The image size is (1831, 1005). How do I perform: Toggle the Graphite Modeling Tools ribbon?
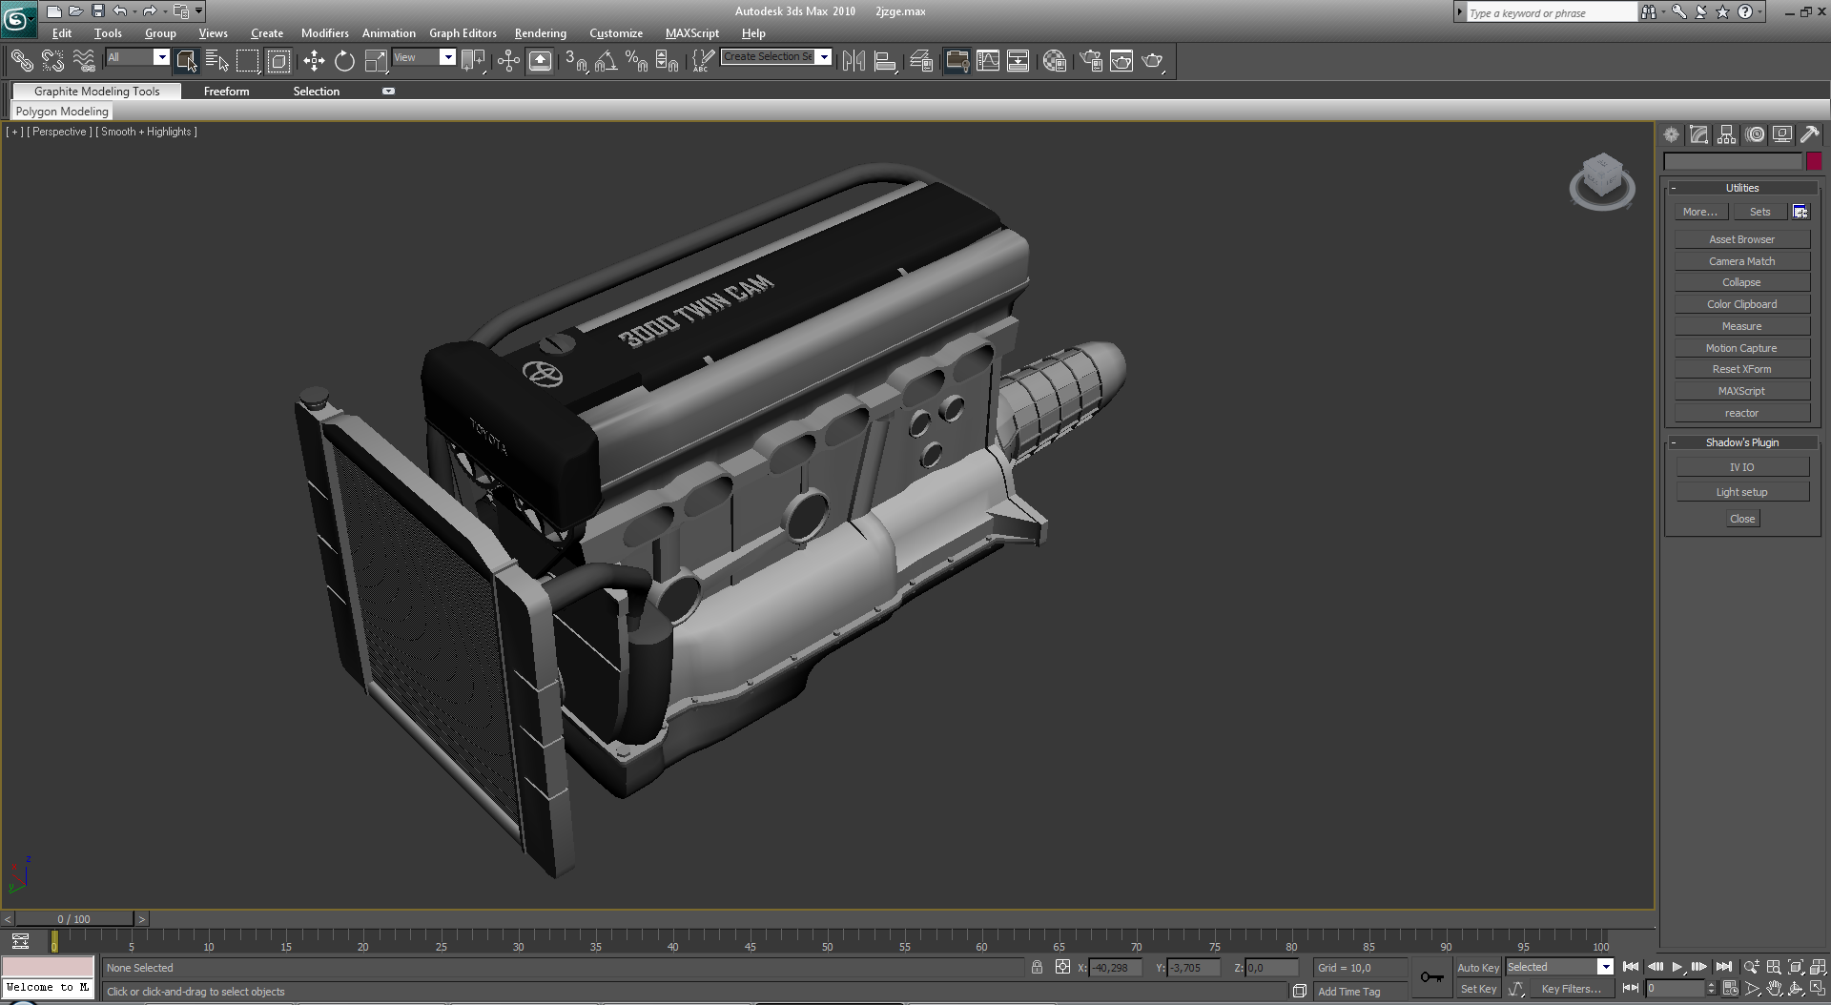coord(957,61)
